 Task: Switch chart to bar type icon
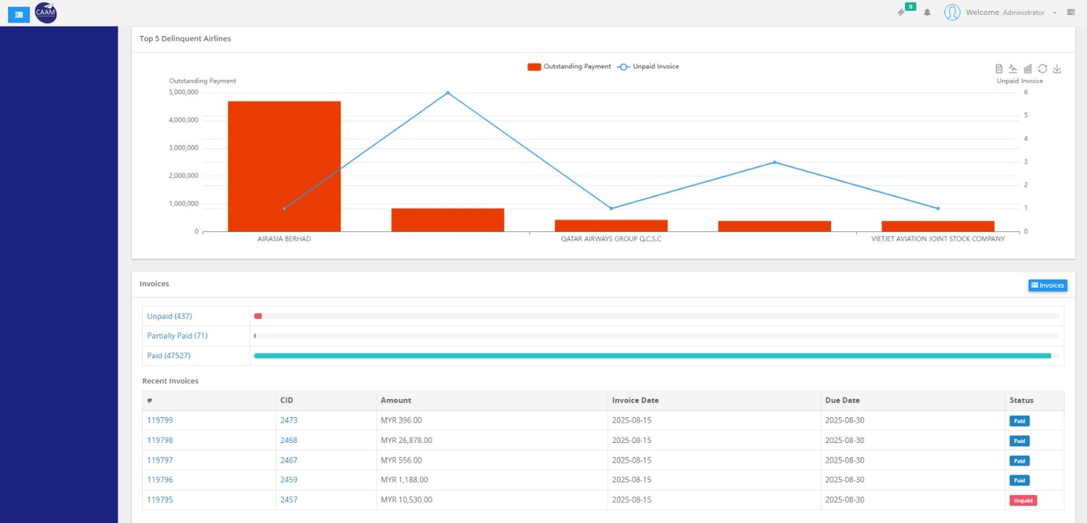tap(1027, 69)
